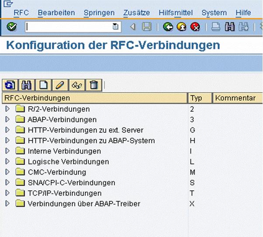This screenshot has width=263, height=237.
Task: Select the SNA/CPI-C-Verbindungen label
Action: pos(72,183)
